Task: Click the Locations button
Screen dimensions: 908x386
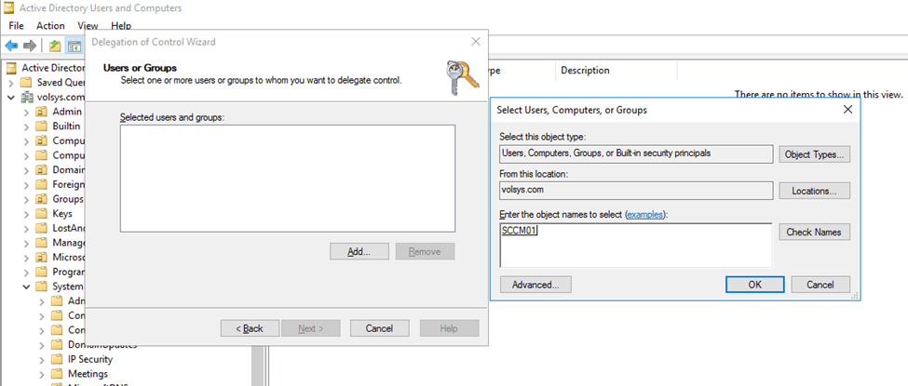Action: (x=814, y=191)
